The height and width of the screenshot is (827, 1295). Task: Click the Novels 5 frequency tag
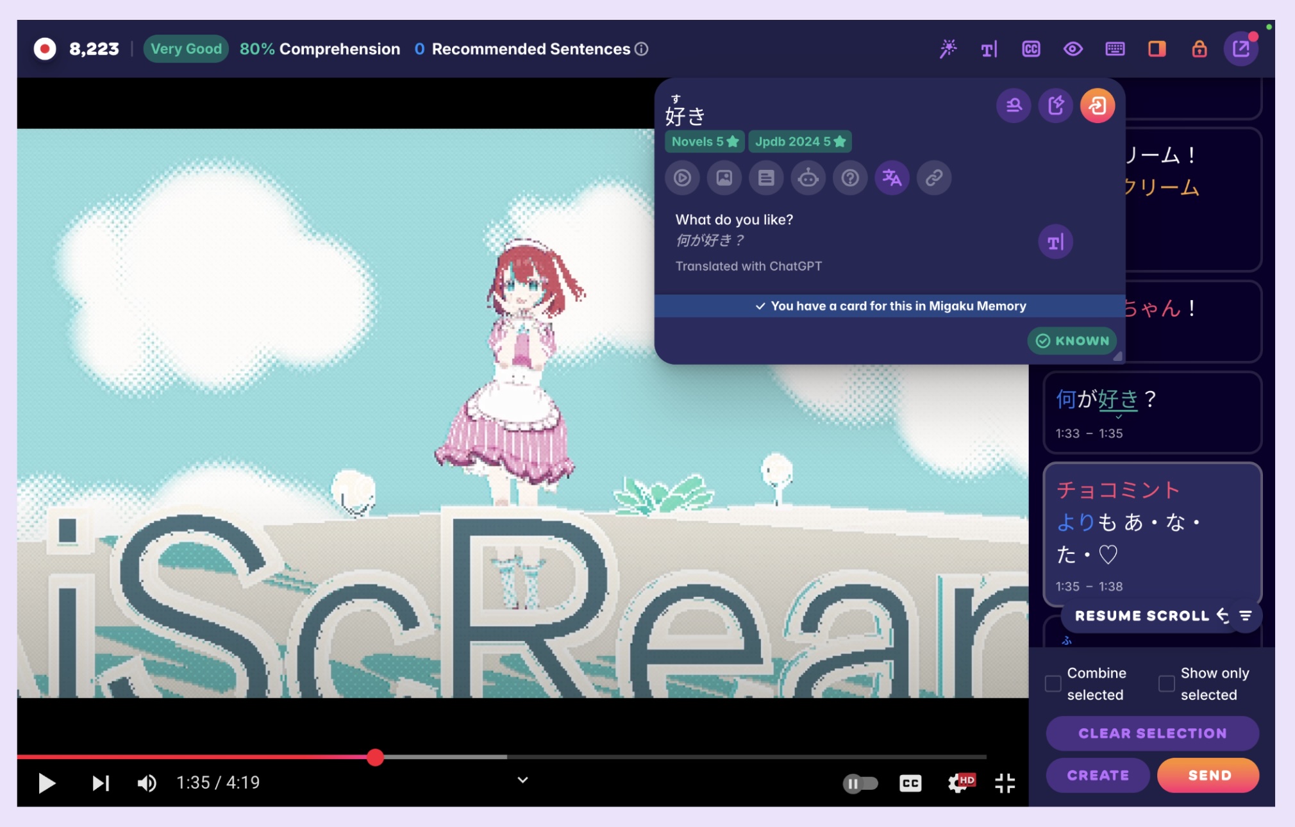coord(704,141)
